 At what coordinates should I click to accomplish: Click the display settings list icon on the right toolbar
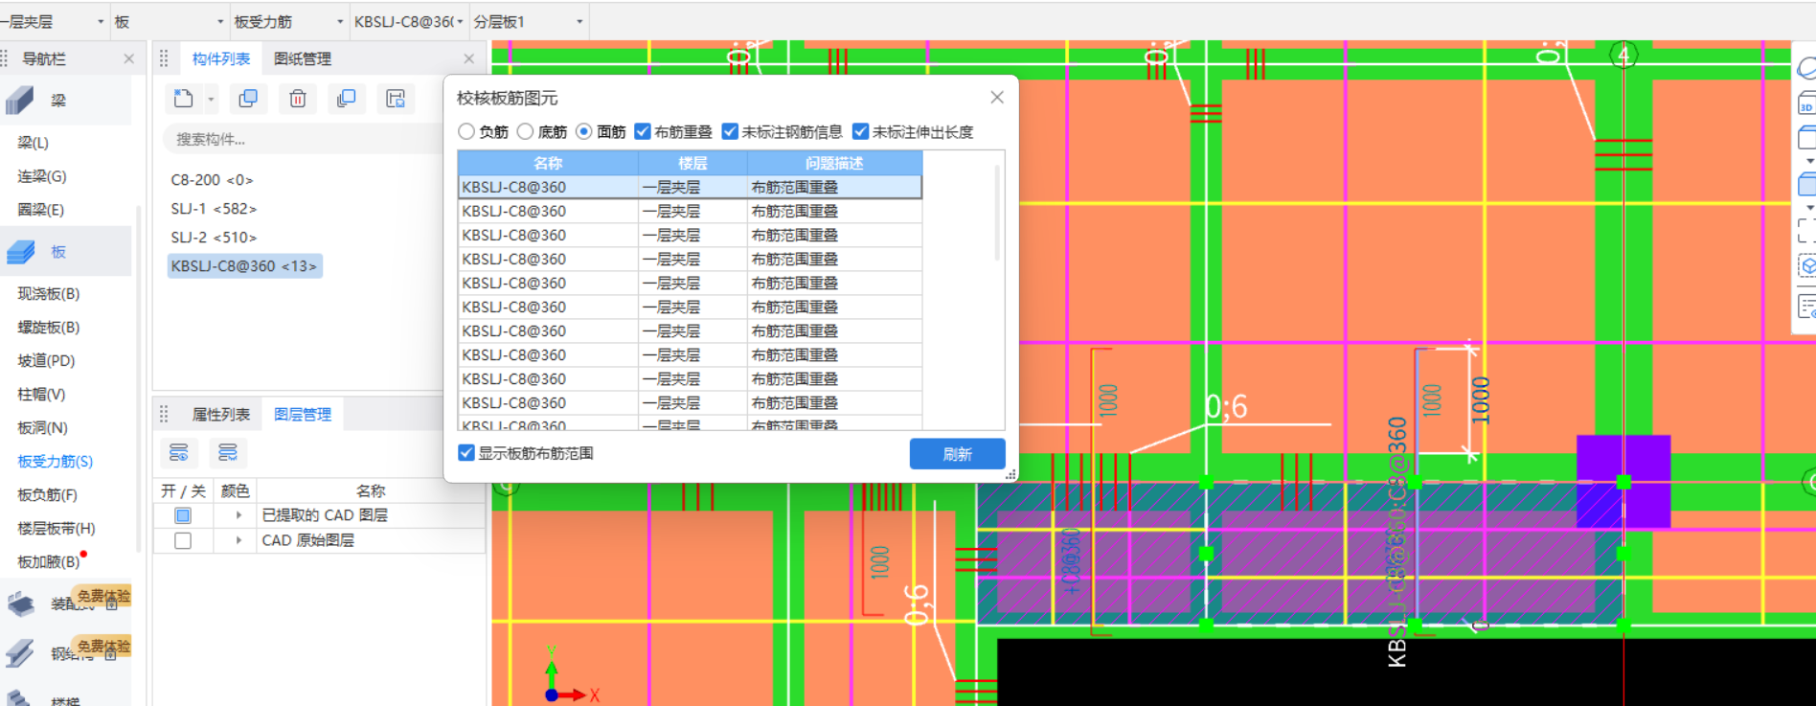(1805, 307)
